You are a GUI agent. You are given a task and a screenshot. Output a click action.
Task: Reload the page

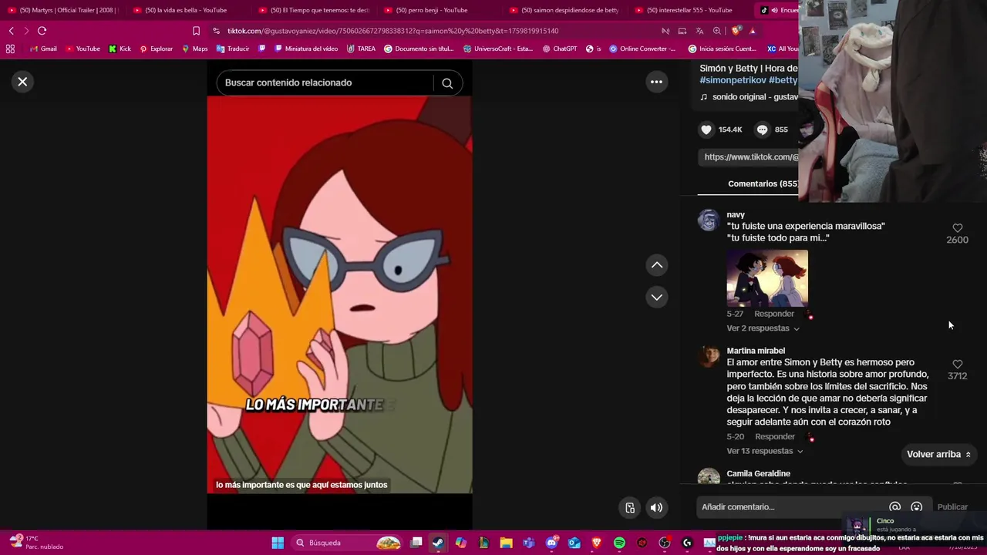(42, 31)
